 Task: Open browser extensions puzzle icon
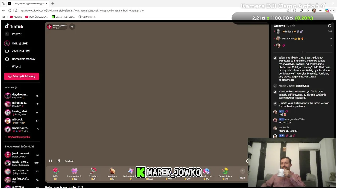[x=295, y=10]
